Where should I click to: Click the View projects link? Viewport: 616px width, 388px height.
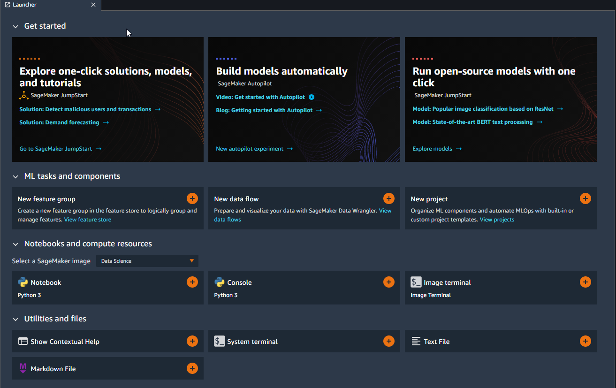point(497,220)
